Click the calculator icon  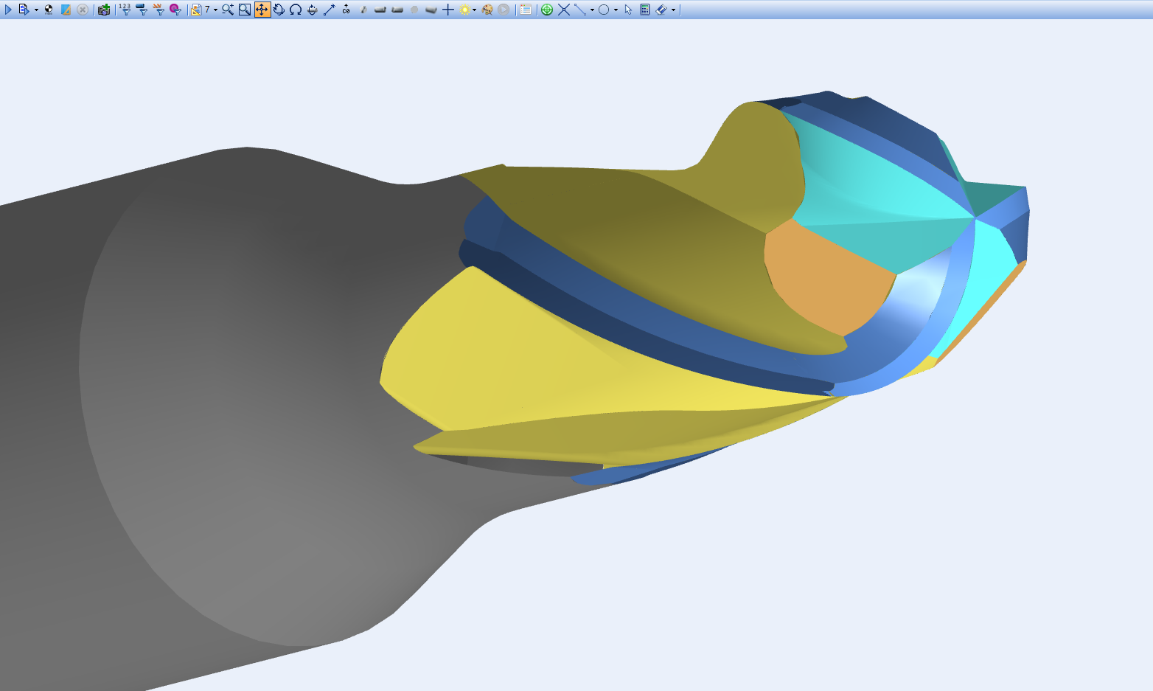point(645,10)
